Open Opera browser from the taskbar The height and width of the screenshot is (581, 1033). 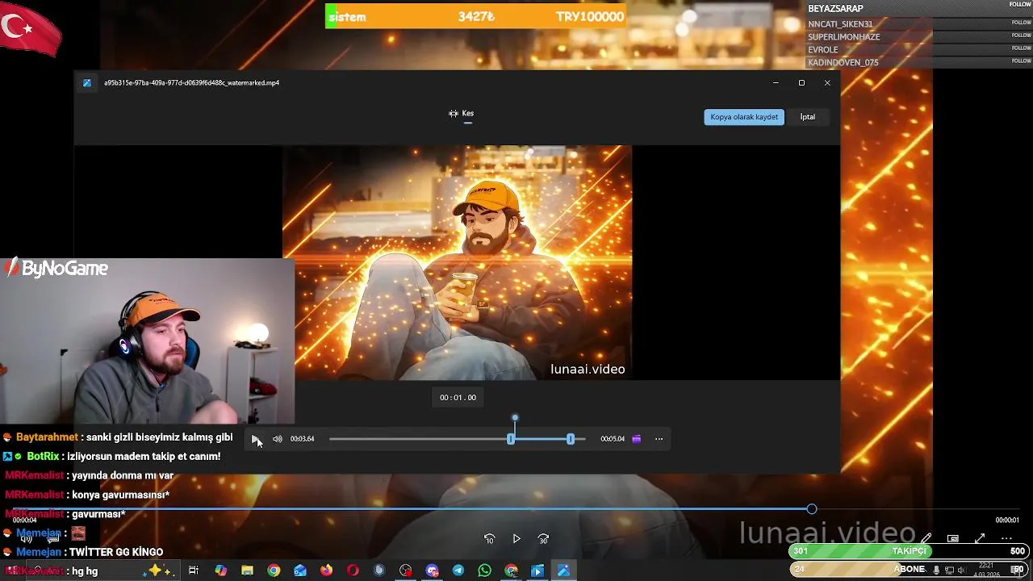(353, 571)
